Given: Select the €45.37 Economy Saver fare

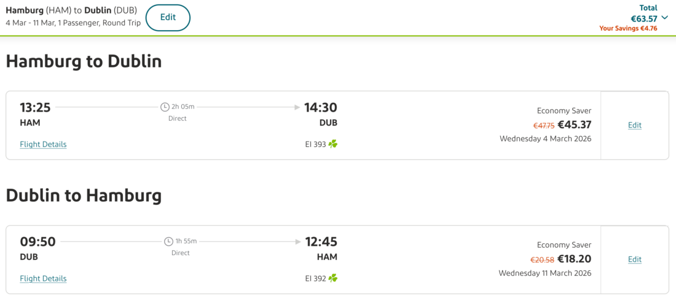Looking at the screenshot, I should tap(574, 125).
